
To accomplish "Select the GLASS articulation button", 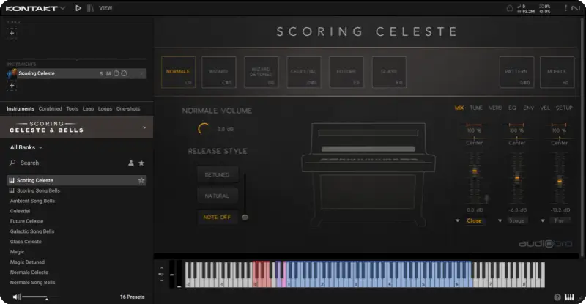I will click(389, 73).
